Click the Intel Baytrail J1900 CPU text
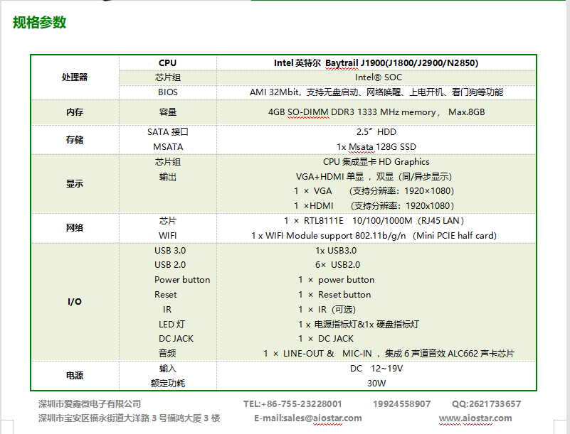Image resolution: width=570 pixels, height=434 pixels. pos(376,63)
